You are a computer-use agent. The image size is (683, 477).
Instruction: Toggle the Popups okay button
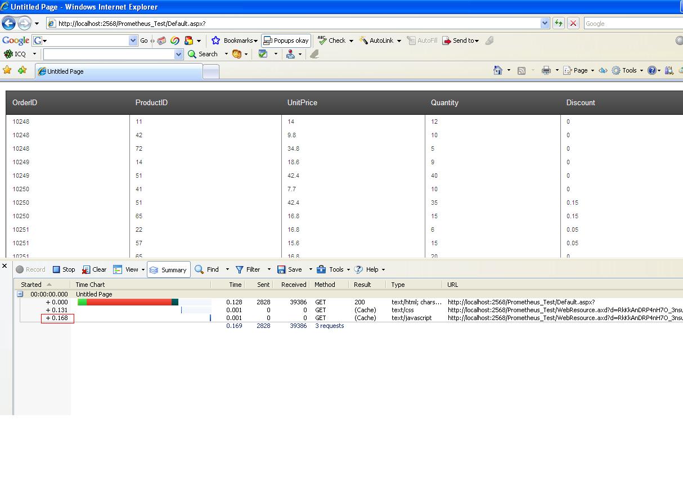[x=286, y=40]
